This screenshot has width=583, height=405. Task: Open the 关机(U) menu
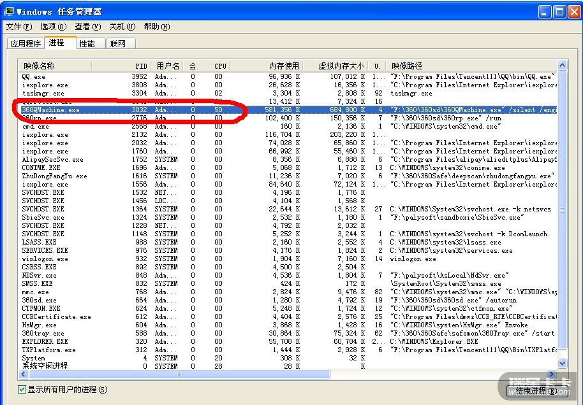(x=122, y=27)
